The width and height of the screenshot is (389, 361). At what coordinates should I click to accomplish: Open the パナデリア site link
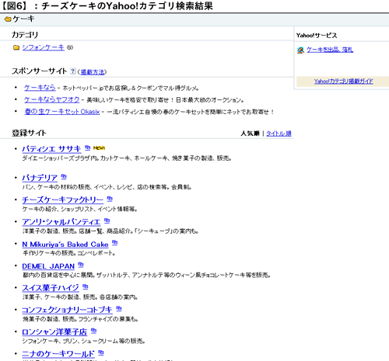click(x=40, y=178)
